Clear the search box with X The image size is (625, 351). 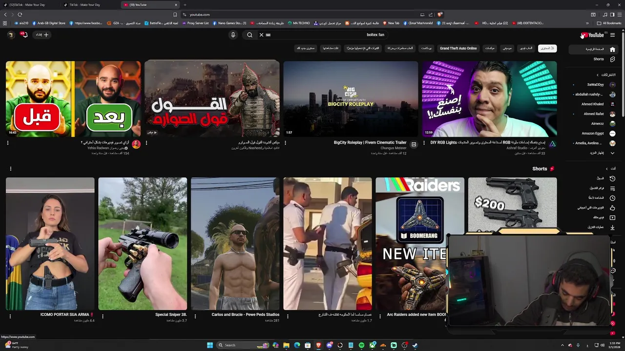point(261,35)
